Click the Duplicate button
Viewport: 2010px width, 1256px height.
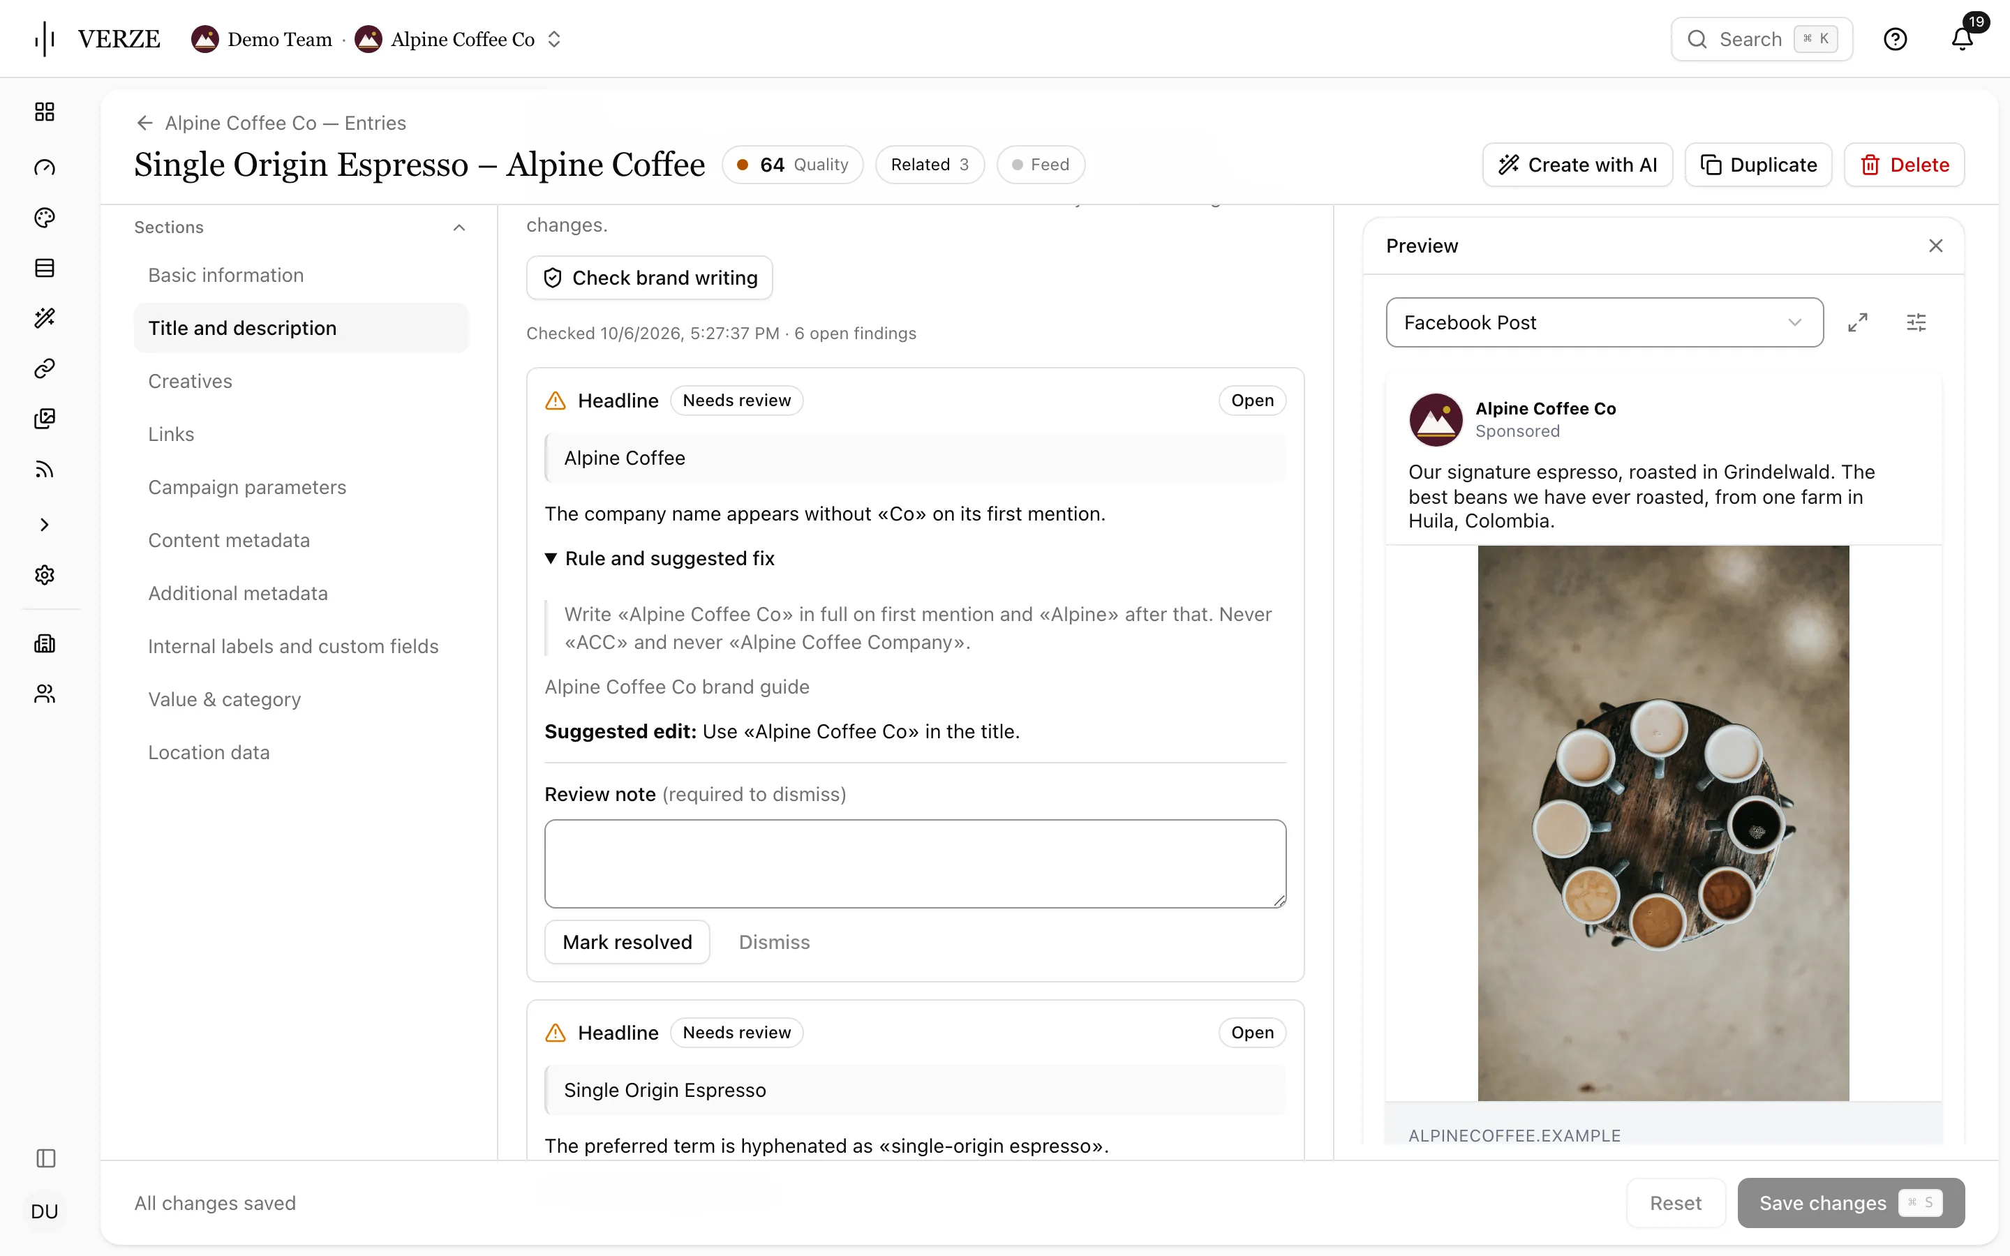pos(1758,165)
